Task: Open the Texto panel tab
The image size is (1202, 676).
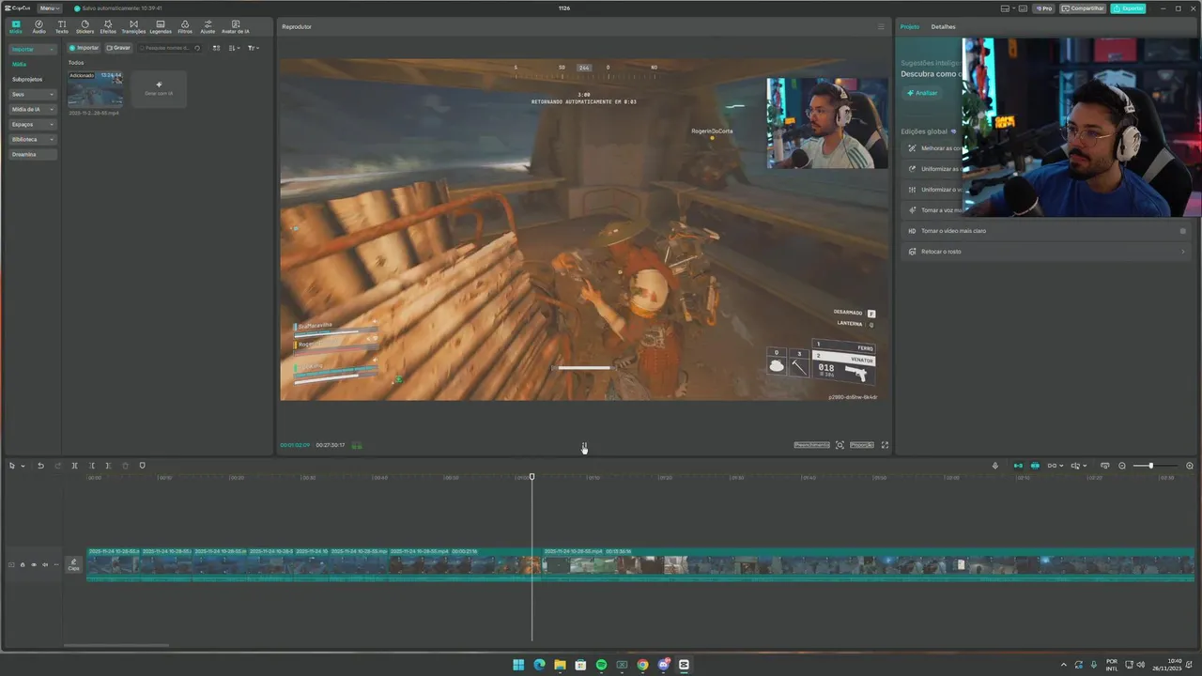Action: tap(62, 26)
